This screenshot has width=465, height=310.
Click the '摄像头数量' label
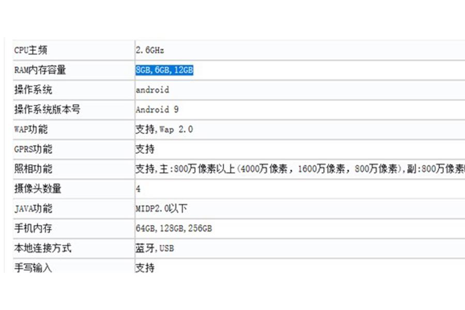click(x=38, y=189)
